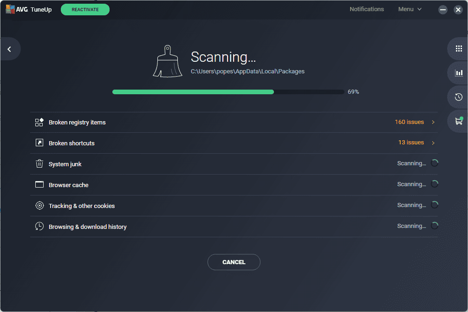Click the Browser cache Scanning... status
The width and height of the screenshot is (468, 312).
click(411, 184)
